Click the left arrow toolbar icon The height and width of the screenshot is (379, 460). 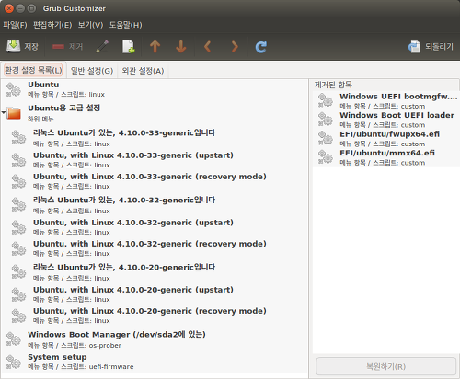pos(208,47)
